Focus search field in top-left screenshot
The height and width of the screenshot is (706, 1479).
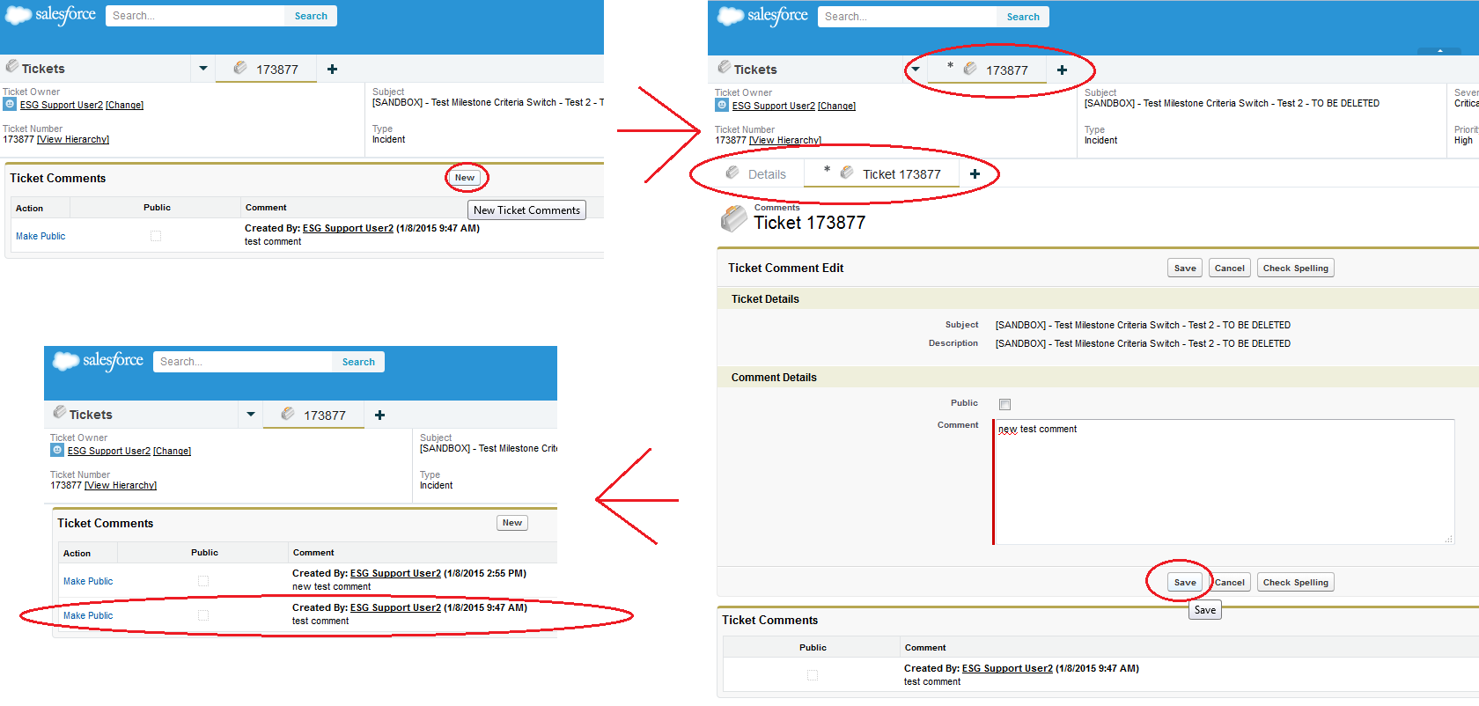click(x=195, y=16)
